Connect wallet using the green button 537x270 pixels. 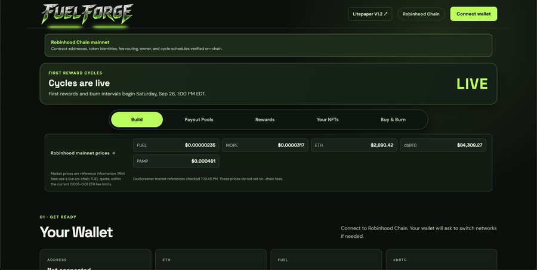point(474,14)
